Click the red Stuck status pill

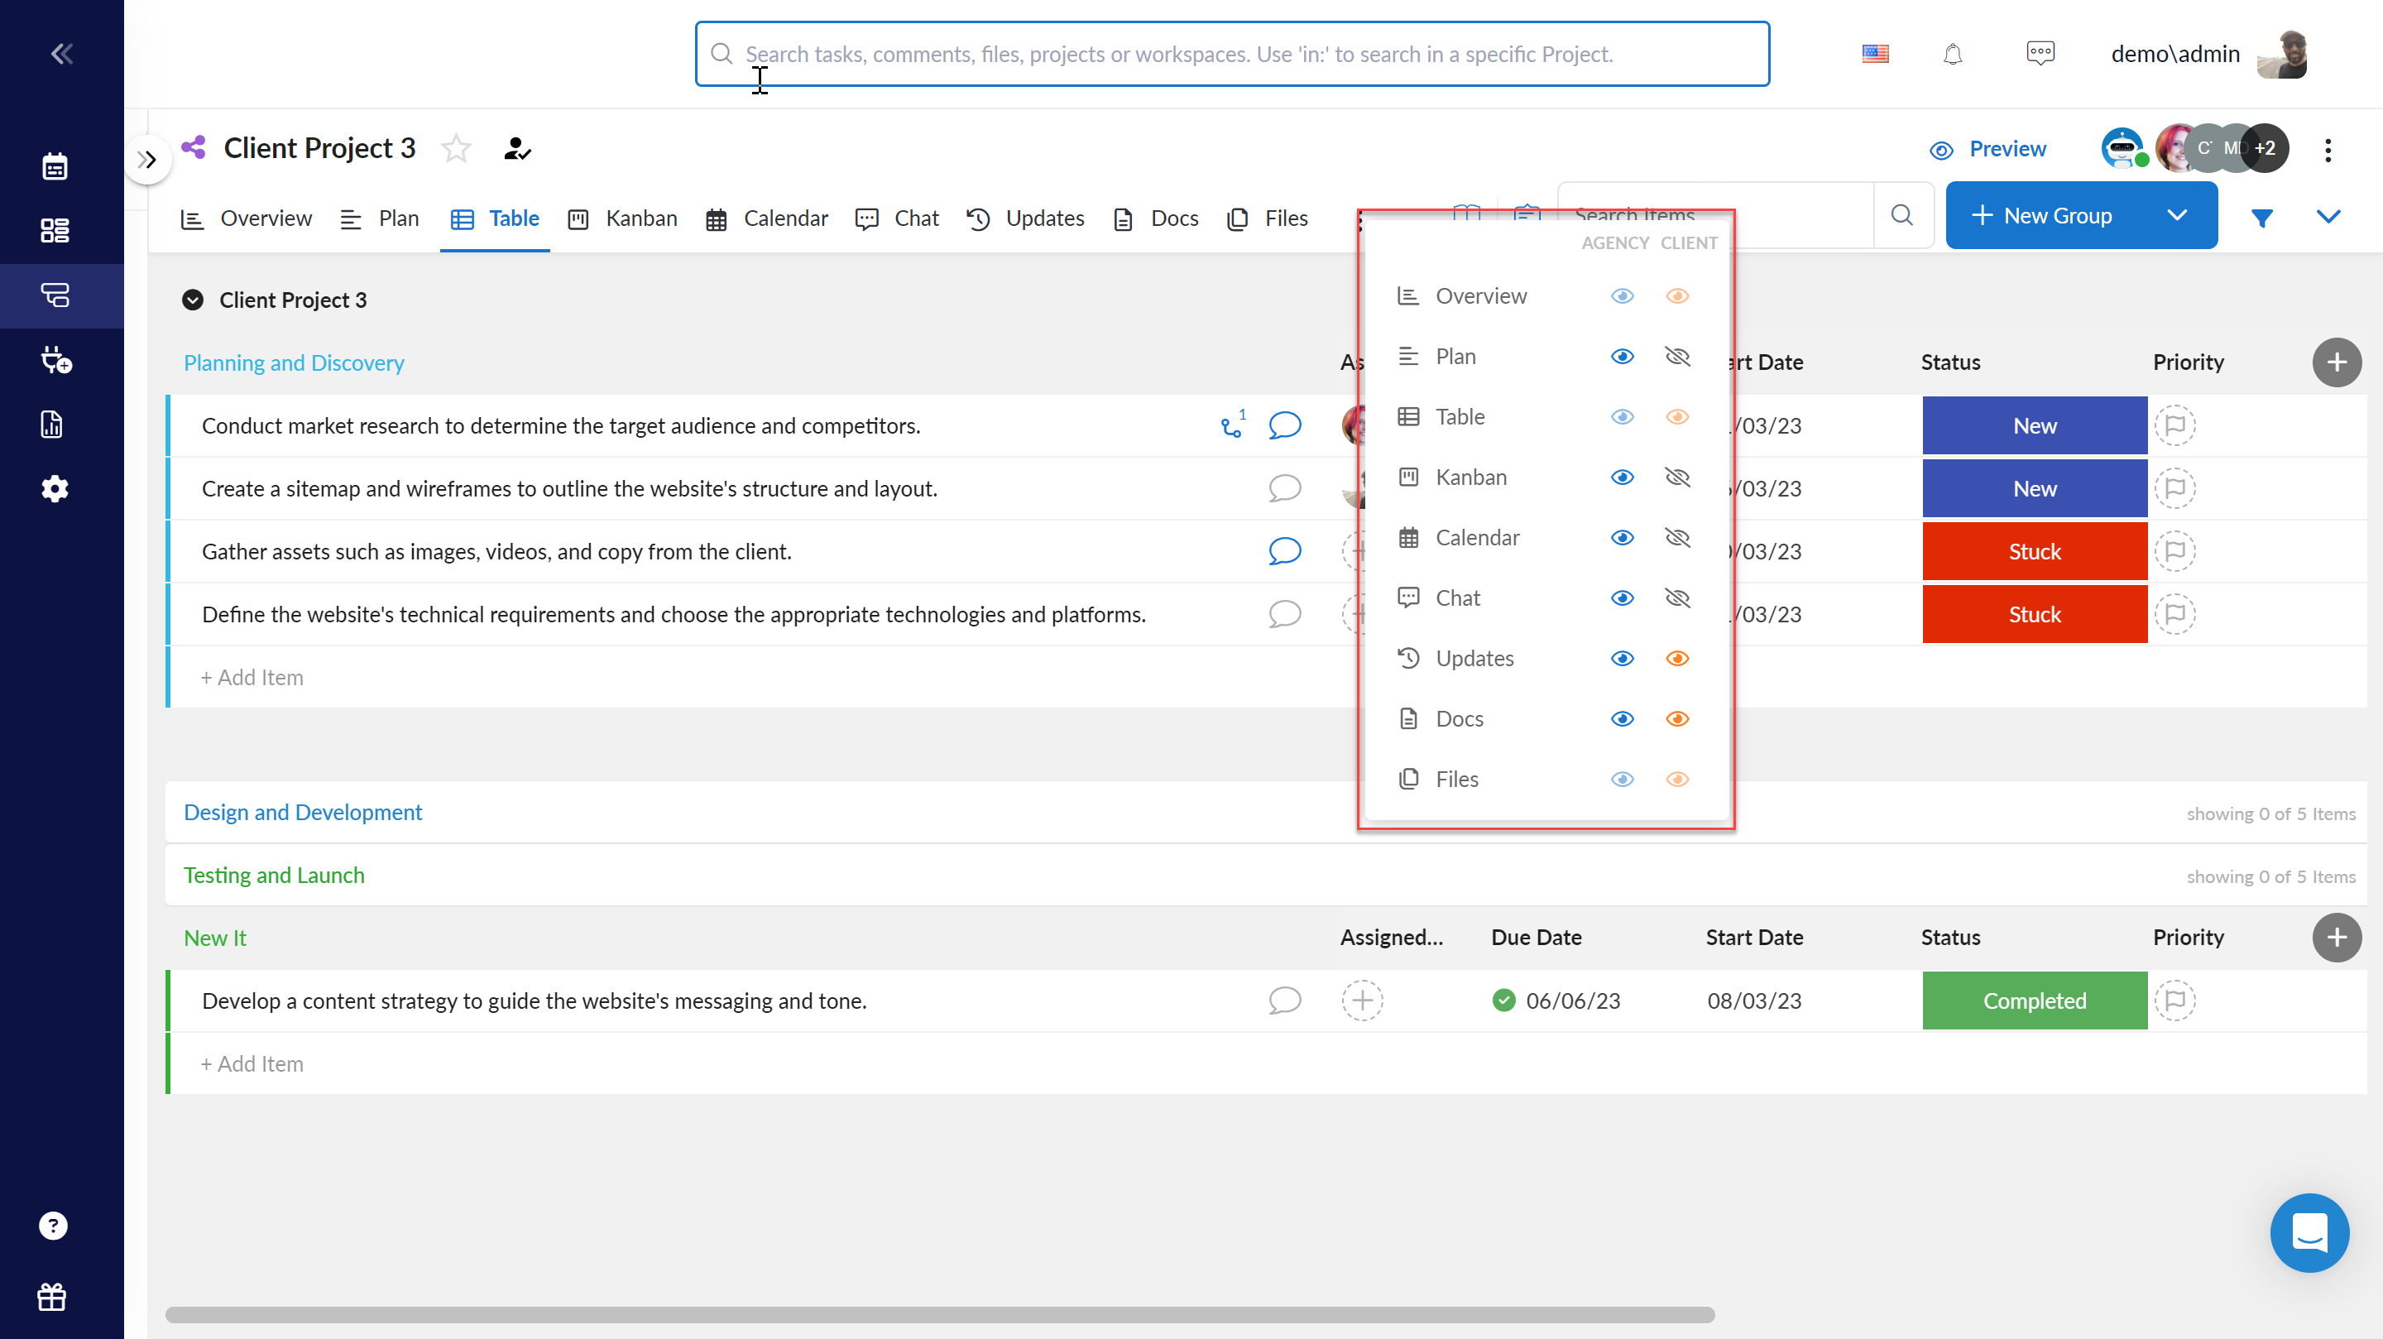2033,550
